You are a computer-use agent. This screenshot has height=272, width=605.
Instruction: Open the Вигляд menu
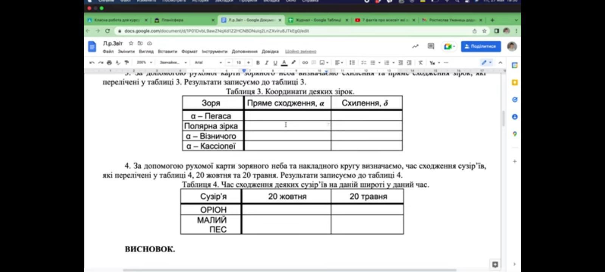(x=146, y=51)
